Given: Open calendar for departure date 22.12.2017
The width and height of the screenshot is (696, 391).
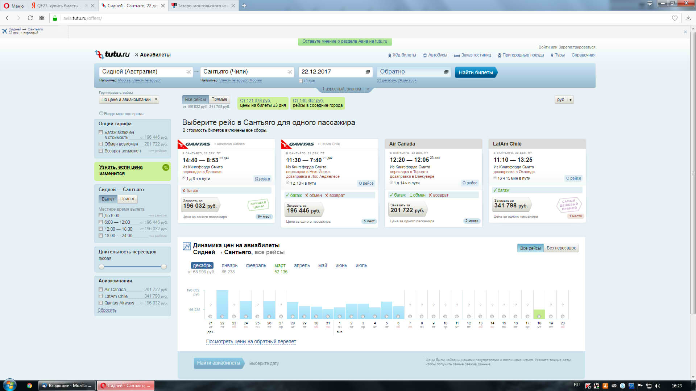Looking at the screenshot, I should tap(368, 72).
